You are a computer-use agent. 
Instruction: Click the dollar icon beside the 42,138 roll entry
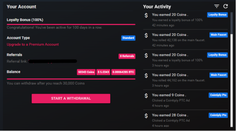(x=146, y=35)
